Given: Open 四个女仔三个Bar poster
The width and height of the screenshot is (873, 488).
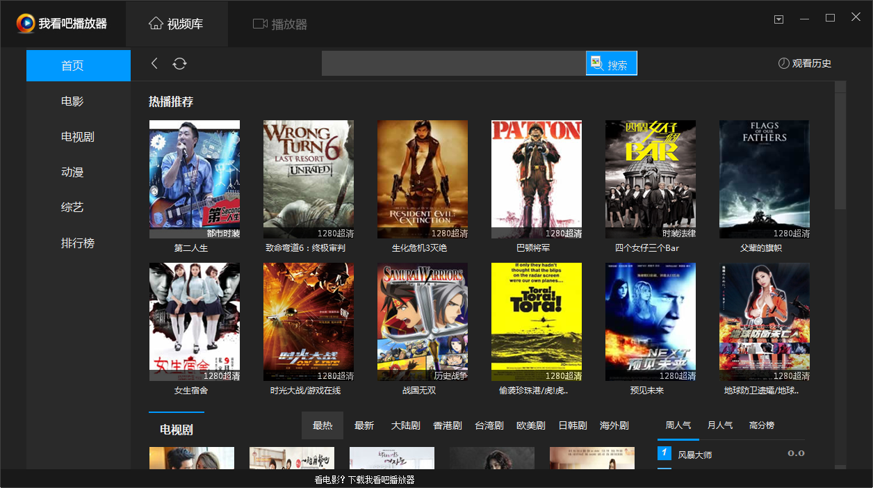Looking at the screenshot, I should coord(651,179).
